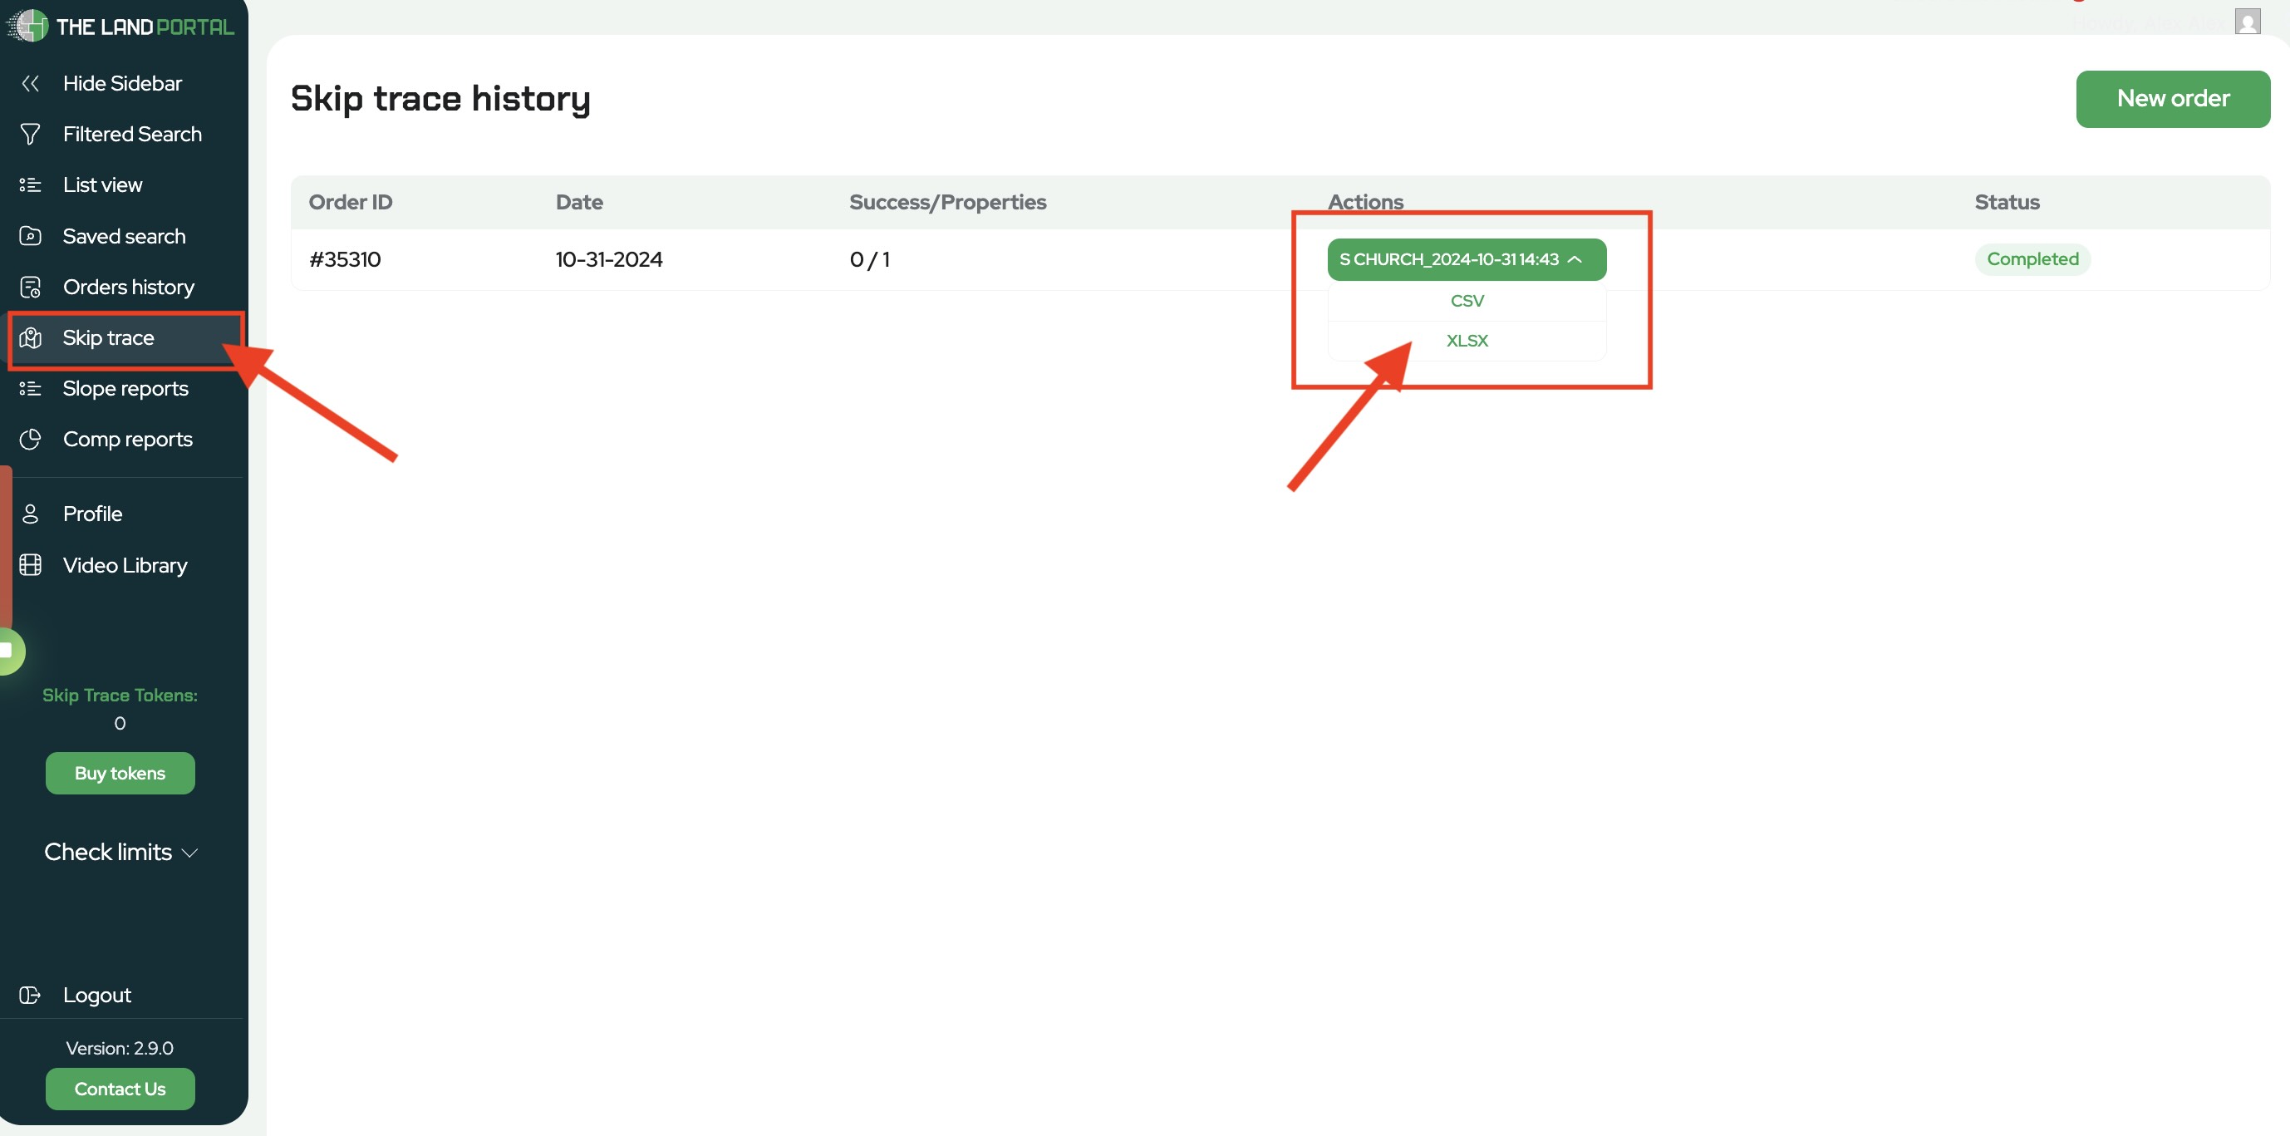Click the Orders history icon
Image resolution: width=2290 pixels, height=1136 pixels.
coord(30,287)
